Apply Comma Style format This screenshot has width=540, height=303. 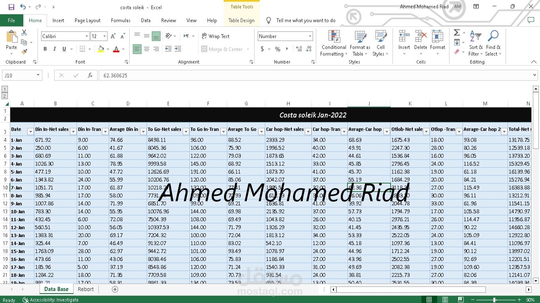pyautogui.click(x=287, y=49)
